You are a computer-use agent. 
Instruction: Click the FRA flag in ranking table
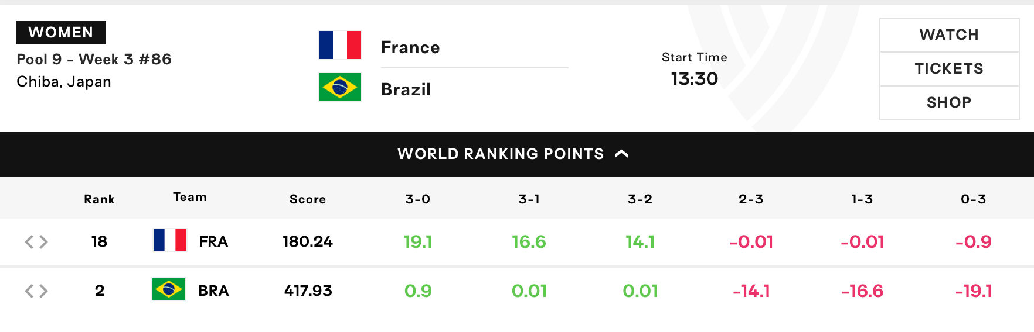[170, 240]
